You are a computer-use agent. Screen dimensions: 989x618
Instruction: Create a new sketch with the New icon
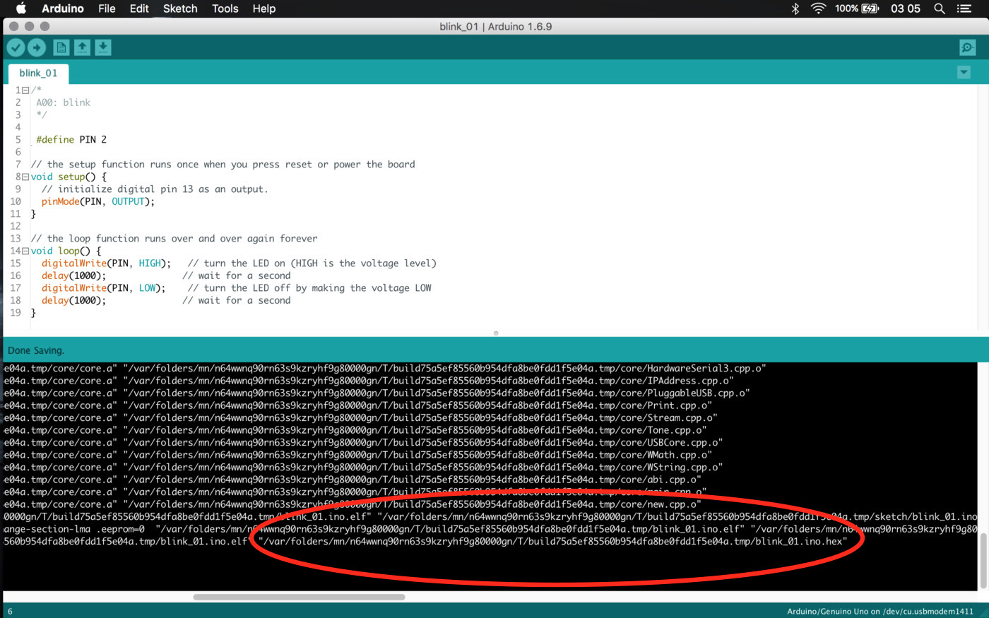pos(61,47)
